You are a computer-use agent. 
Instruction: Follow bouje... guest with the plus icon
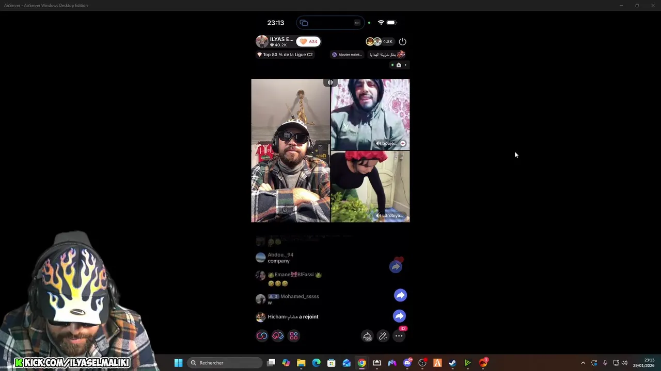(x=403, y=143)
